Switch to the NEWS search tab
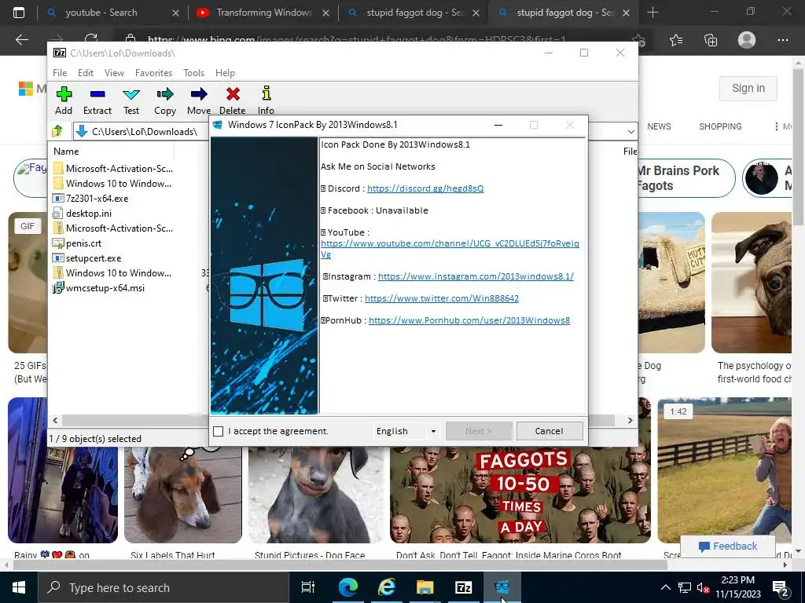Image resolution: width=805 pixels, height=603 pixels. 659,126
